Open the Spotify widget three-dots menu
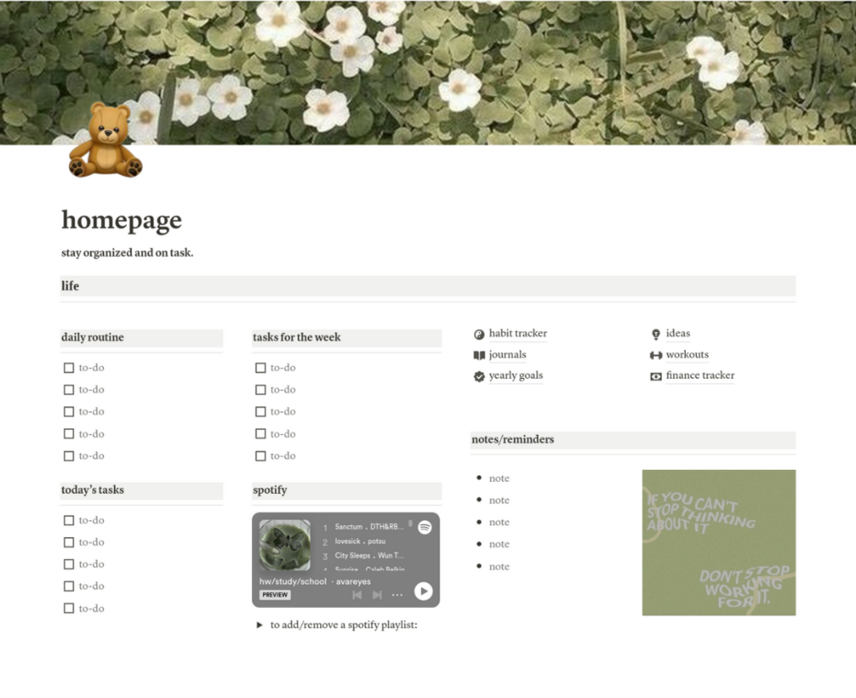 click(397, 595)
